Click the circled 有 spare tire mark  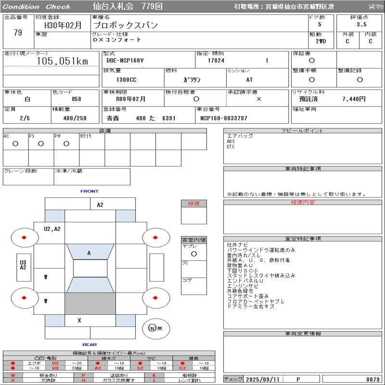[152, 328]
